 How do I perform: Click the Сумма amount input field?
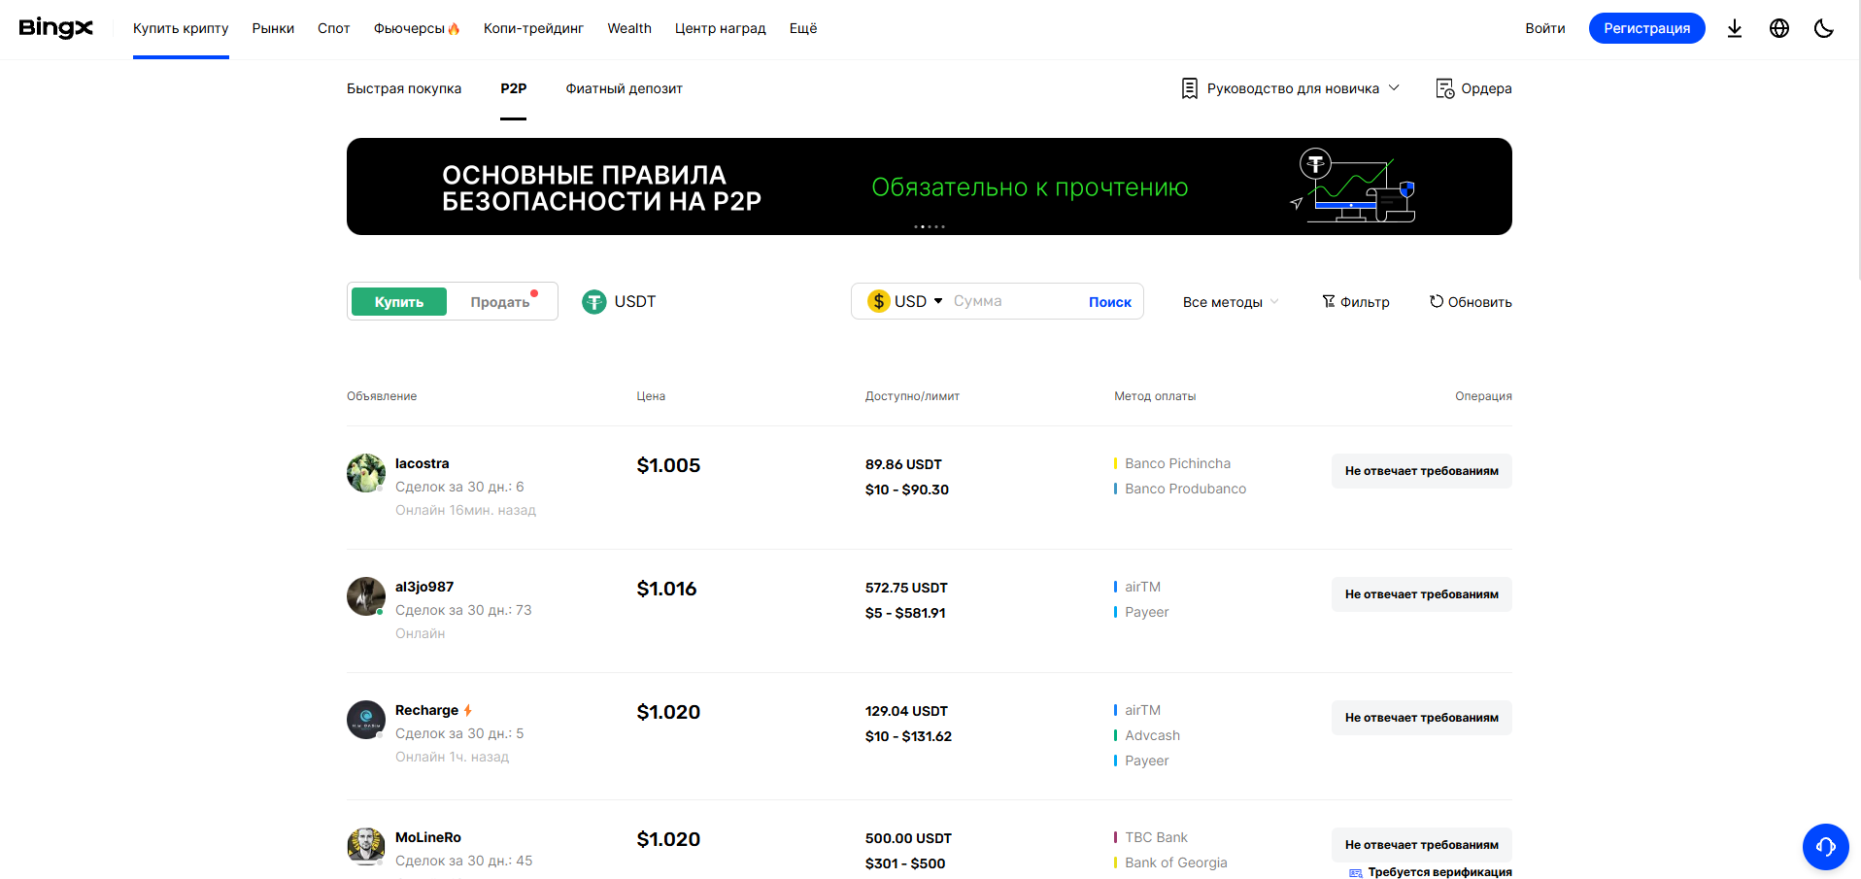(1015, 301)
